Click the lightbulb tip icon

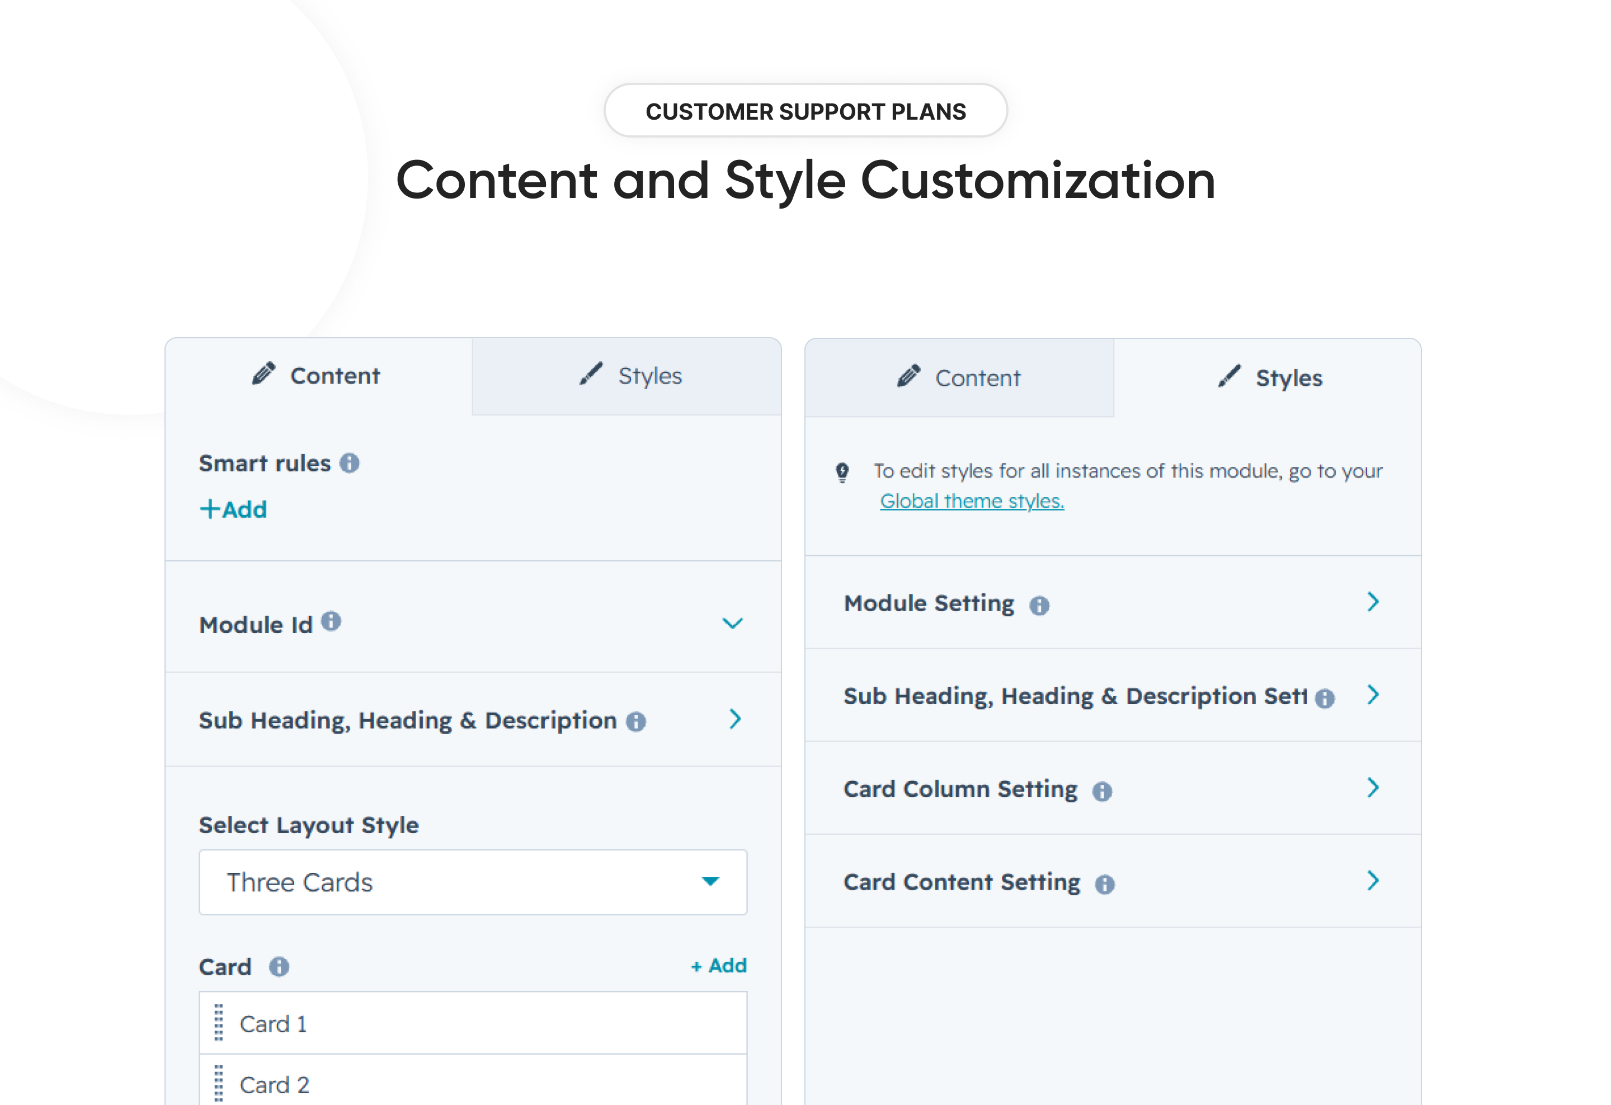tap(842, 473)
